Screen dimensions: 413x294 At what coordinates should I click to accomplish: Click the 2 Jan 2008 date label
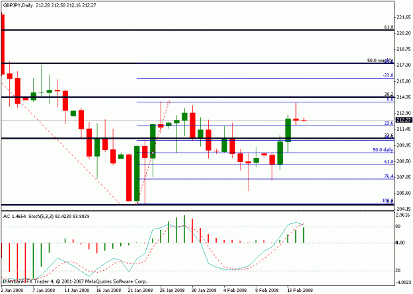(x=12, y=290)
